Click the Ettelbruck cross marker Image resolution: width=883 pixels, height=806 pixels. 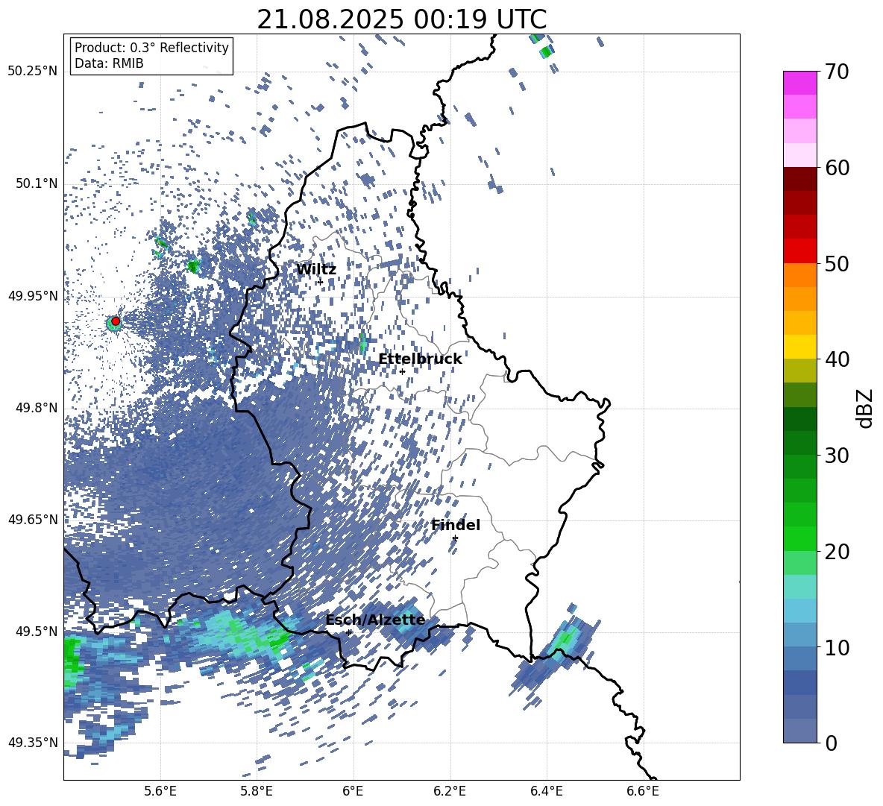tap(402, 371)
